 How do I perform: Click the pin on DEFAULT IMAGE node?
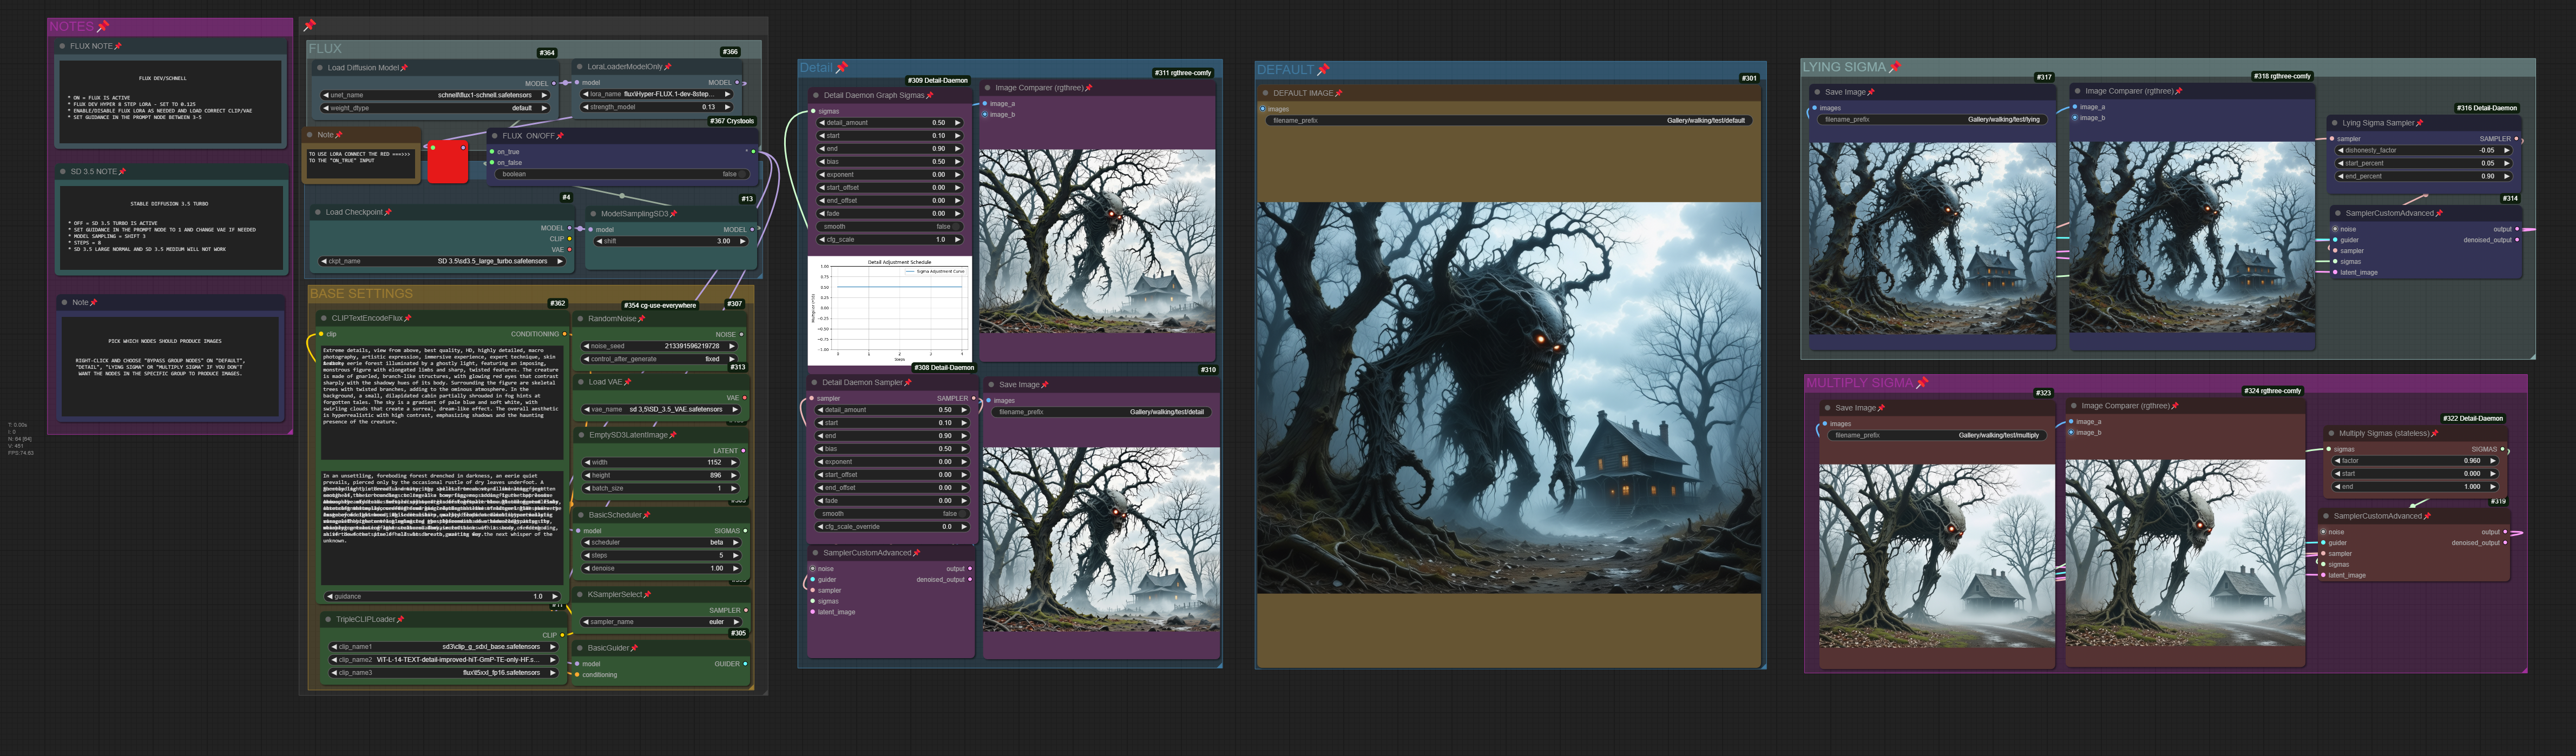[1339, 94]
